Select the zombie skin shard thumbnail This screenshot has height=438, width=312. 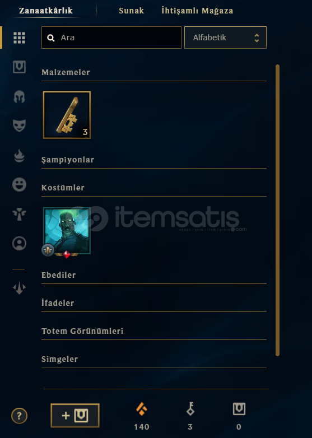[67, 230]
